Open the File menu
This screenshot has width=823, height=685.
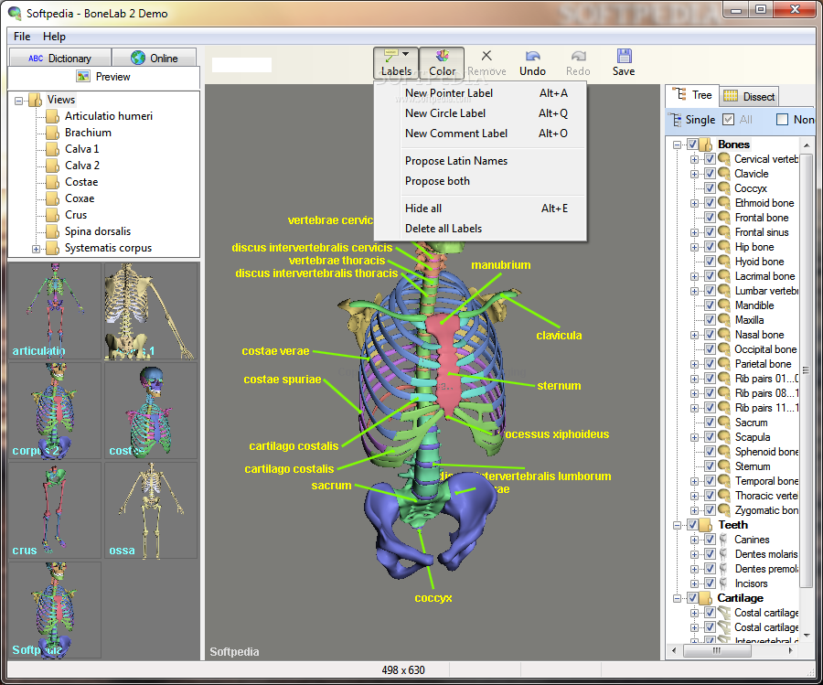(x=22, y=37)
